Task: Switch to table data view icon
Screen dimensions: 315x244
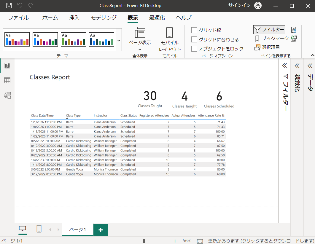Action: [x=7, y=80]
